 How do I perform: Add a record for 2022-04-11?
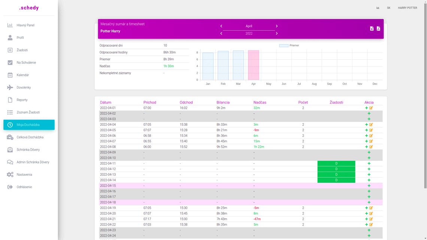coord(369,164)
